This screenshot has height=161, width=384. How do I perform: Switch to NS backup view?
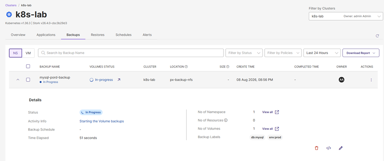15,53
